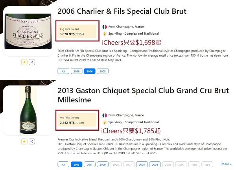The image size is (236, 170).
Task: Select 2011 vintage tab for Gaston Chiquet
Action: [x=89, y=164]
